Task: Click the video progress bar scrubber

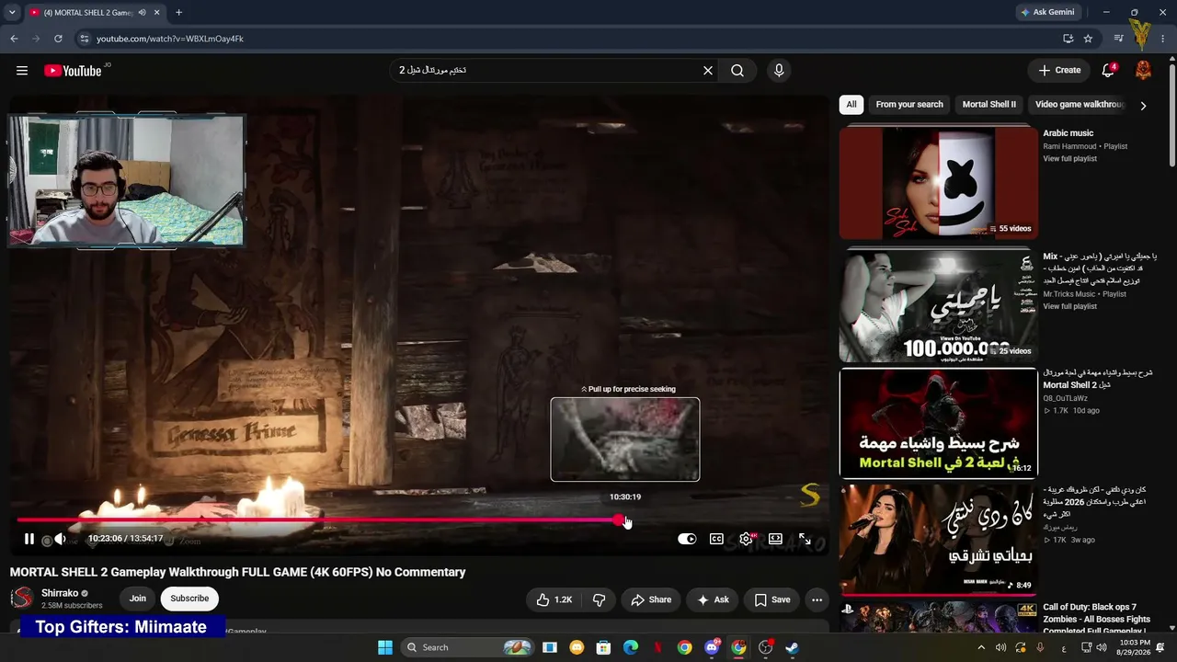Action: coord(620,520)
